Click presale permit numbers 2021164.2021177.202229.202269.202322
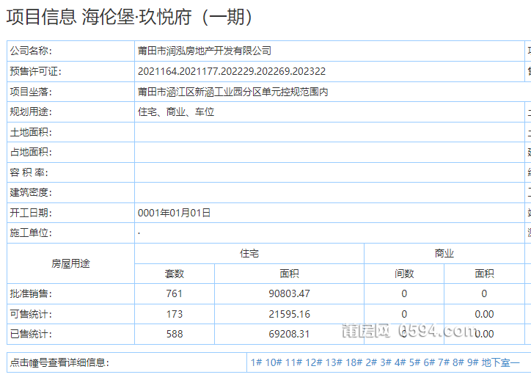Image resolution: width=531 pixels, height=380 pixels. click(232, 71)
